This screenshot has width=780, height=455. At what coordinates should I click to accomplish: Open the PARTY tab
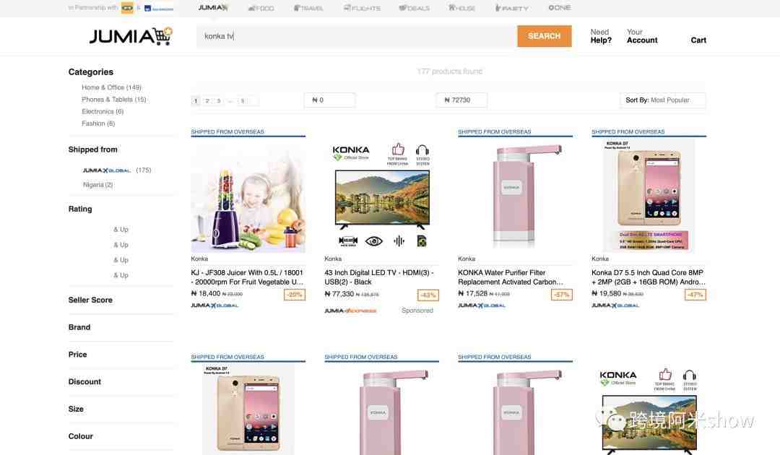coord(512,8)
